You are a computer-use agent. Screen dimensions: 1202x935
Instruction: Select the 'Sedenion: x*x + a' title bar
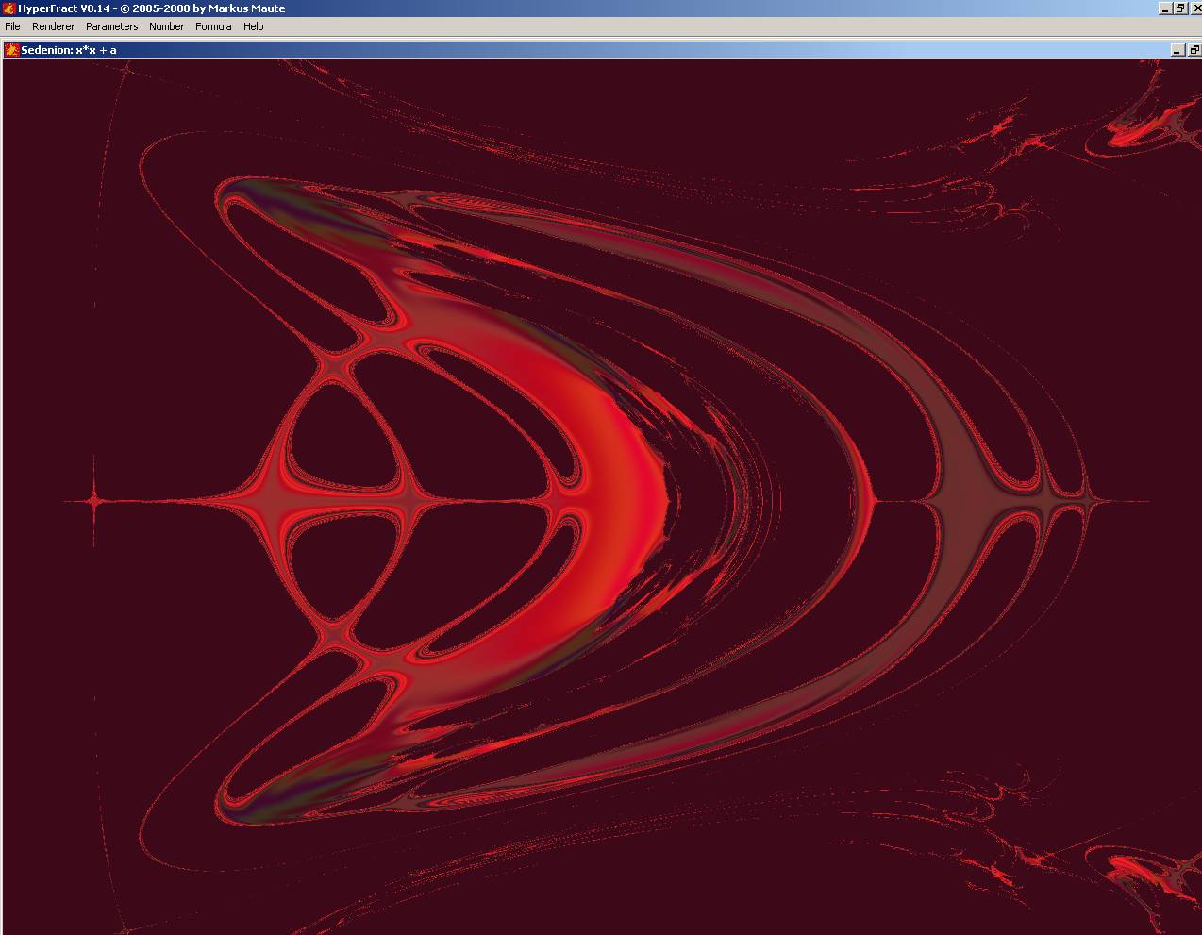click(x=566, y=50)
